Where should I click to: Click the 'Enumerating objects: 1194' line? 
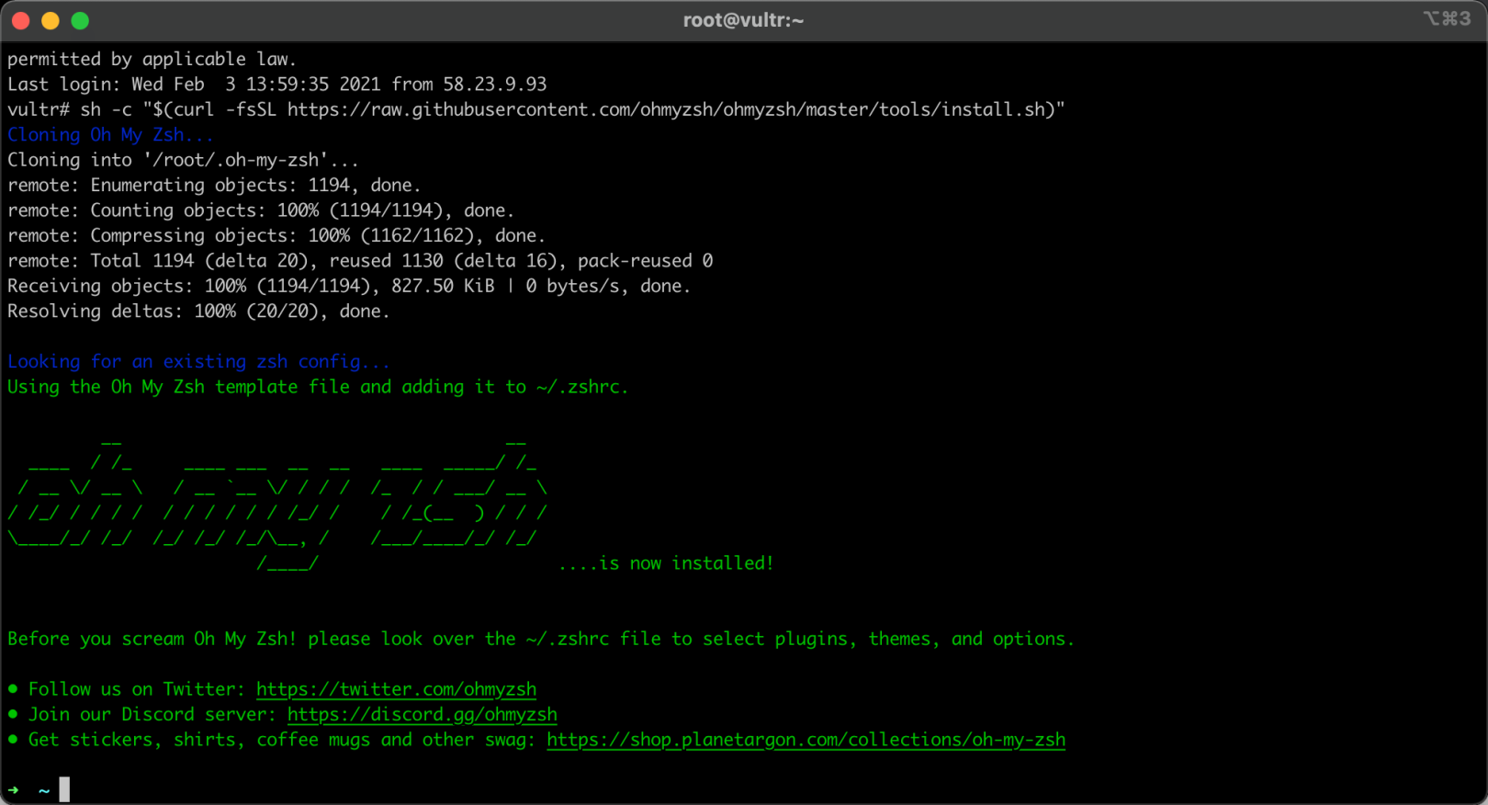point(214,185)
